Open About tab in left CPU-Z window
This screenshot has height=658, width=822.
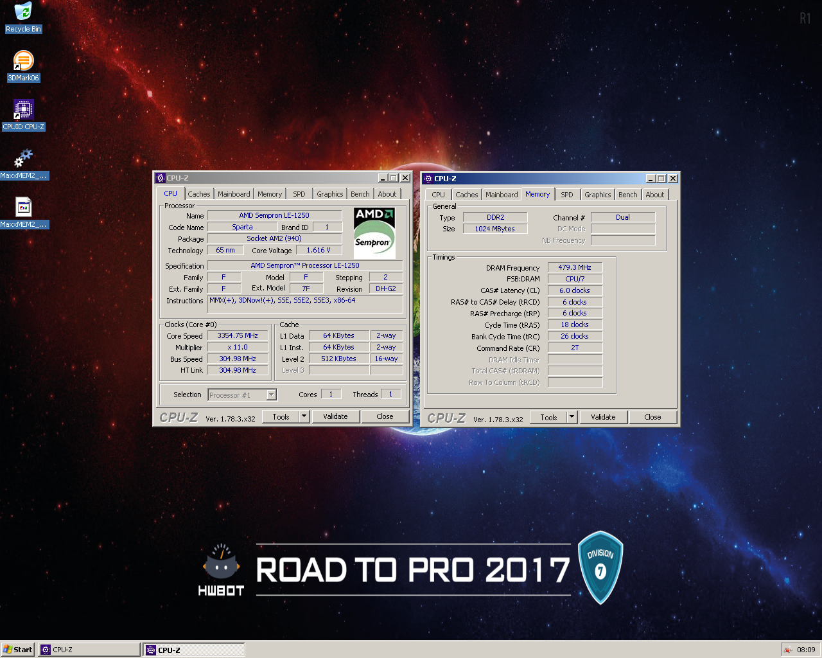click(387, 194)
